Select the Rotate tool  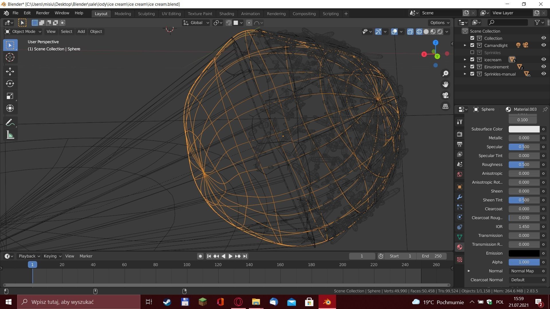10,84
